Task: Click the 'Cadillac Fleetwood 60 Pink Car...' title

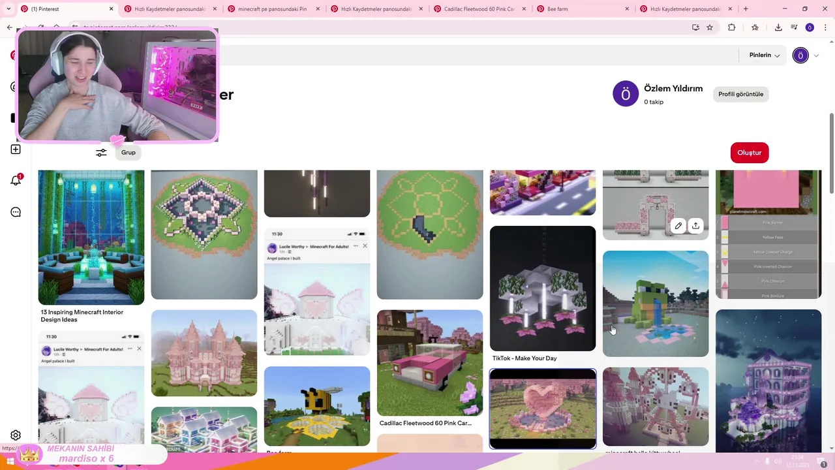Action: tap(425, 423)
